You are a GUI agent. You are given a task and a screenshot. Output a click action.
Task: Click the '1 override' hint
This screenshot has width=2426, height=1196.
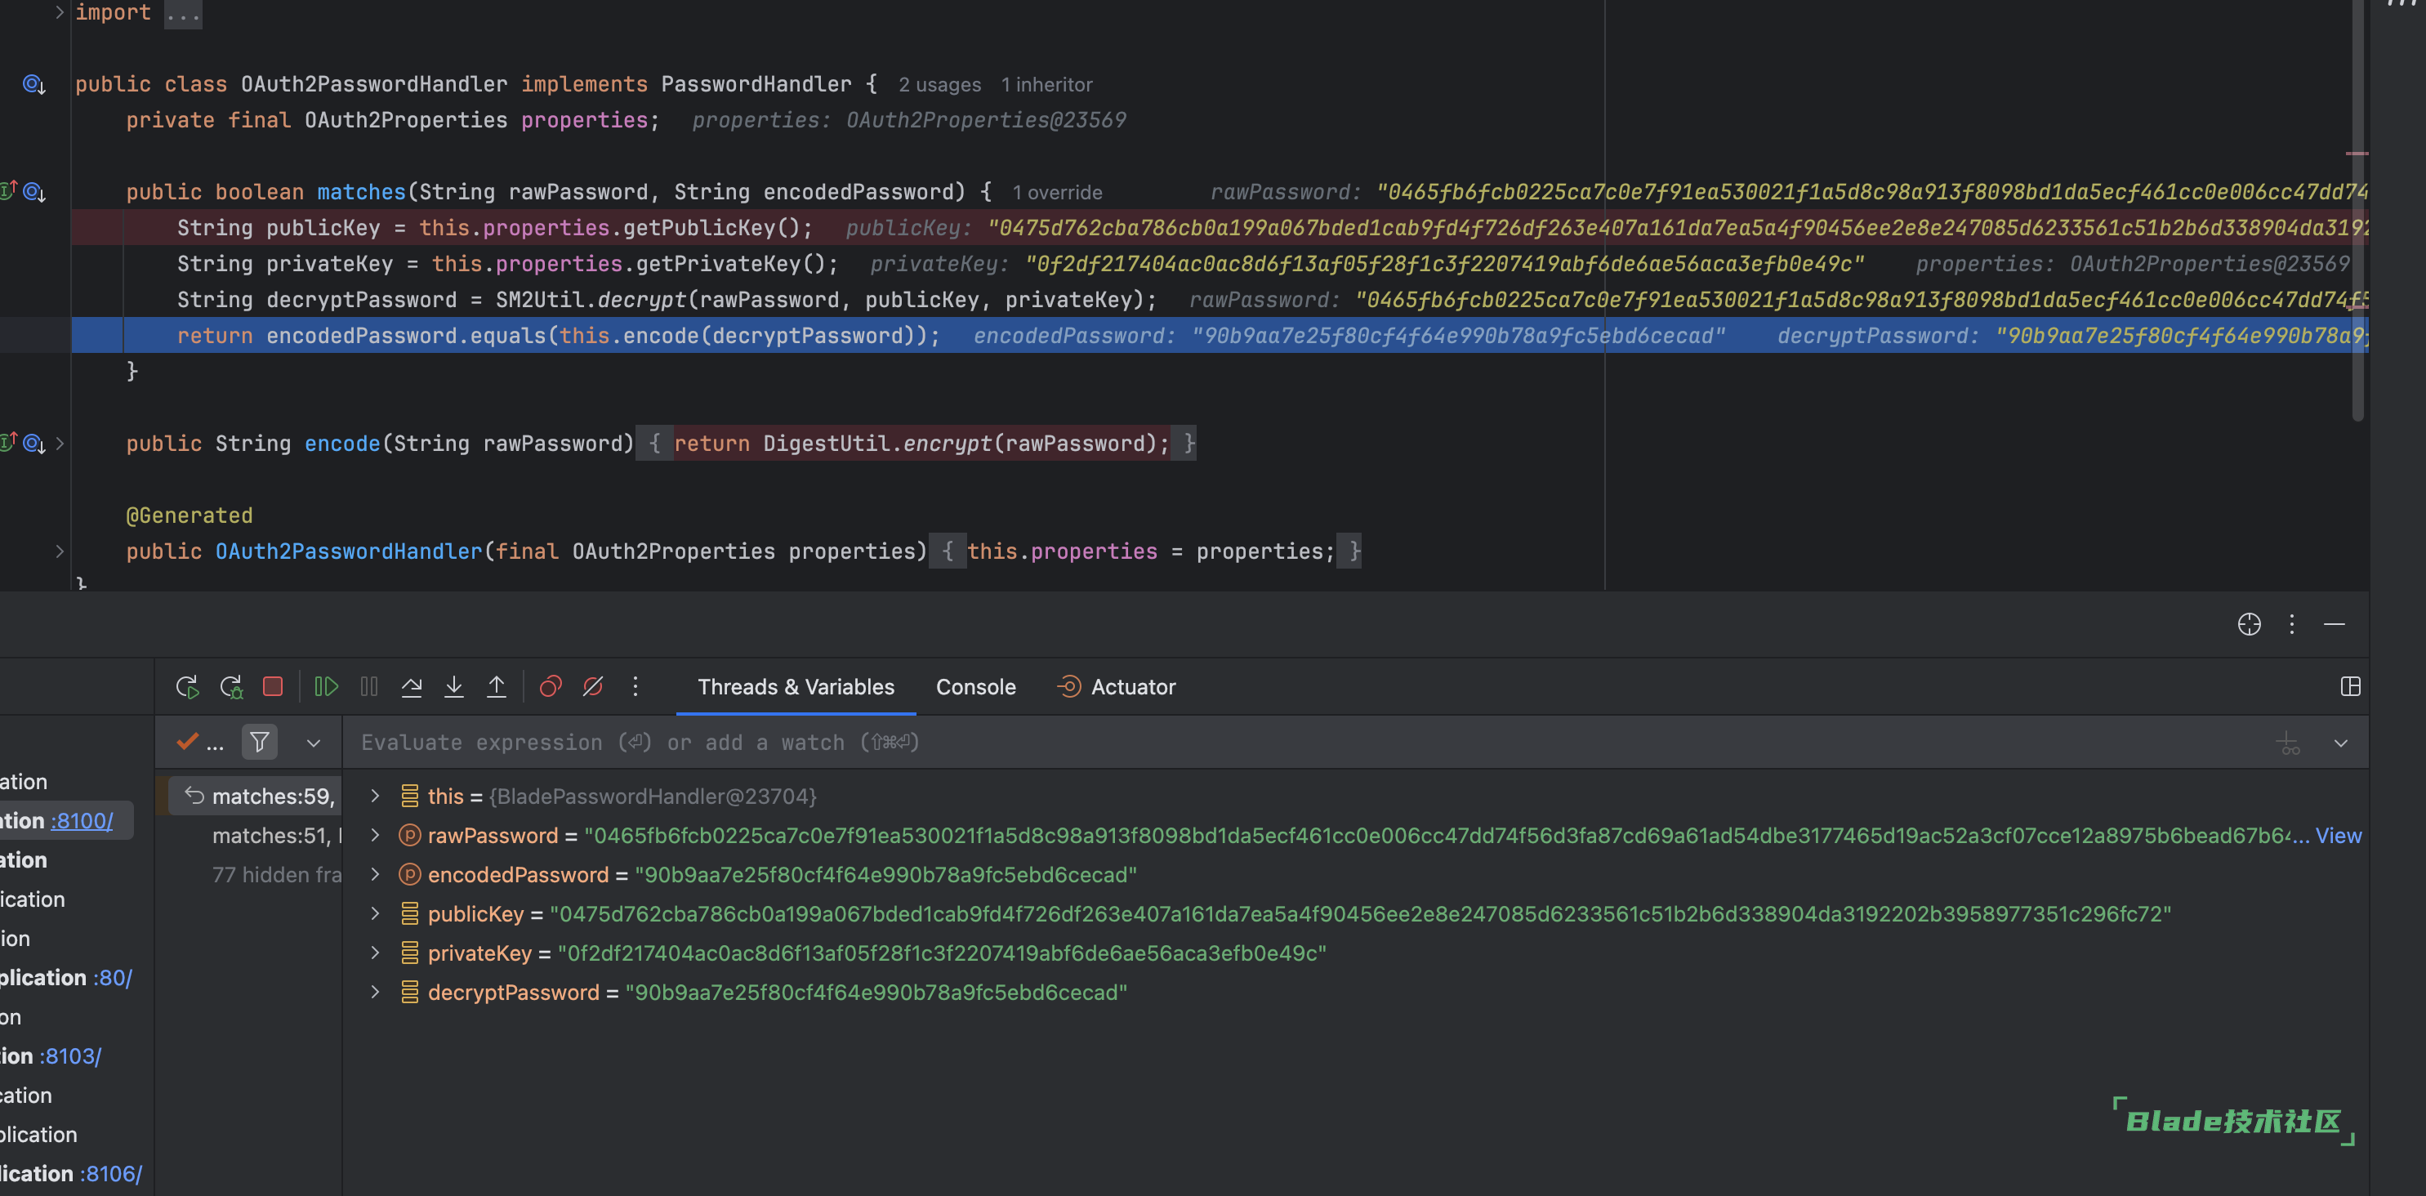(1058, 193)
